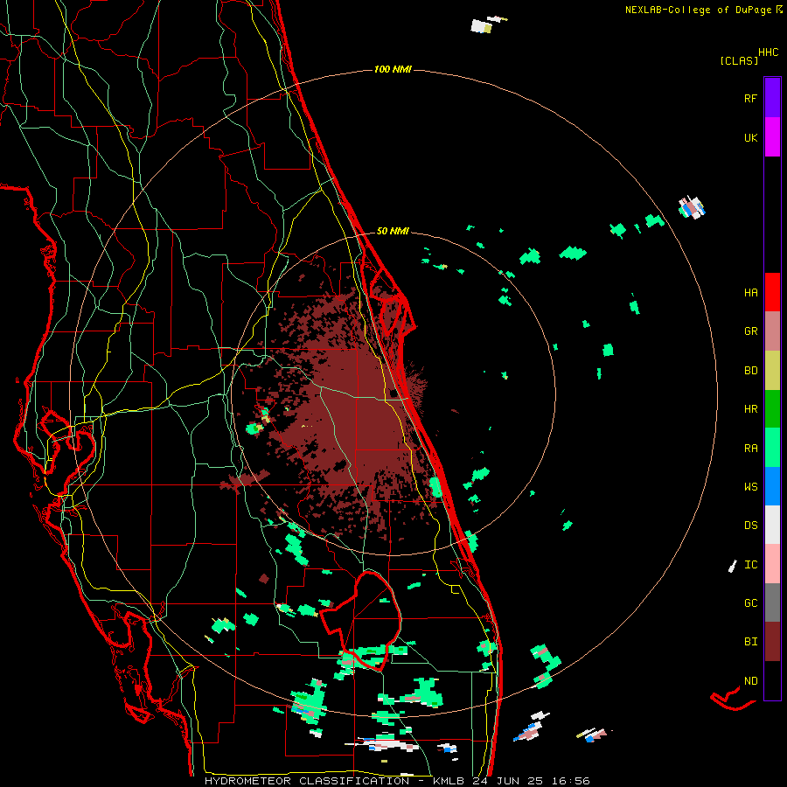Click the blue WS legend swatch
The image size is (787, 787).
(x=772, y=486)
